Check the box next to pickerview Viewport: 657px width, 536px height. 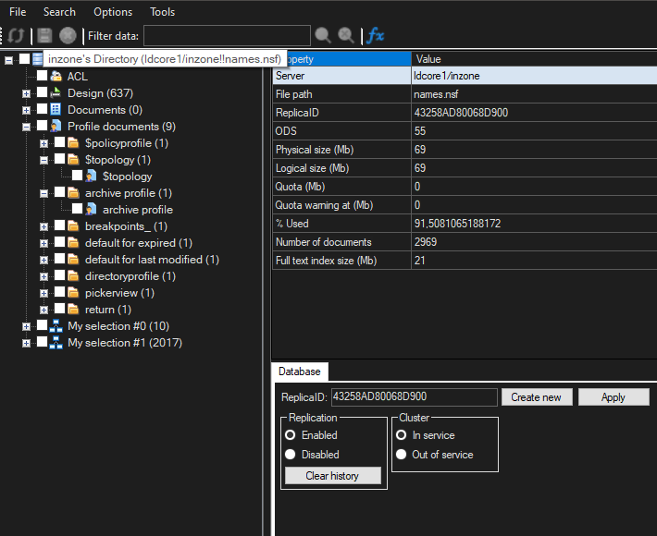59,293
